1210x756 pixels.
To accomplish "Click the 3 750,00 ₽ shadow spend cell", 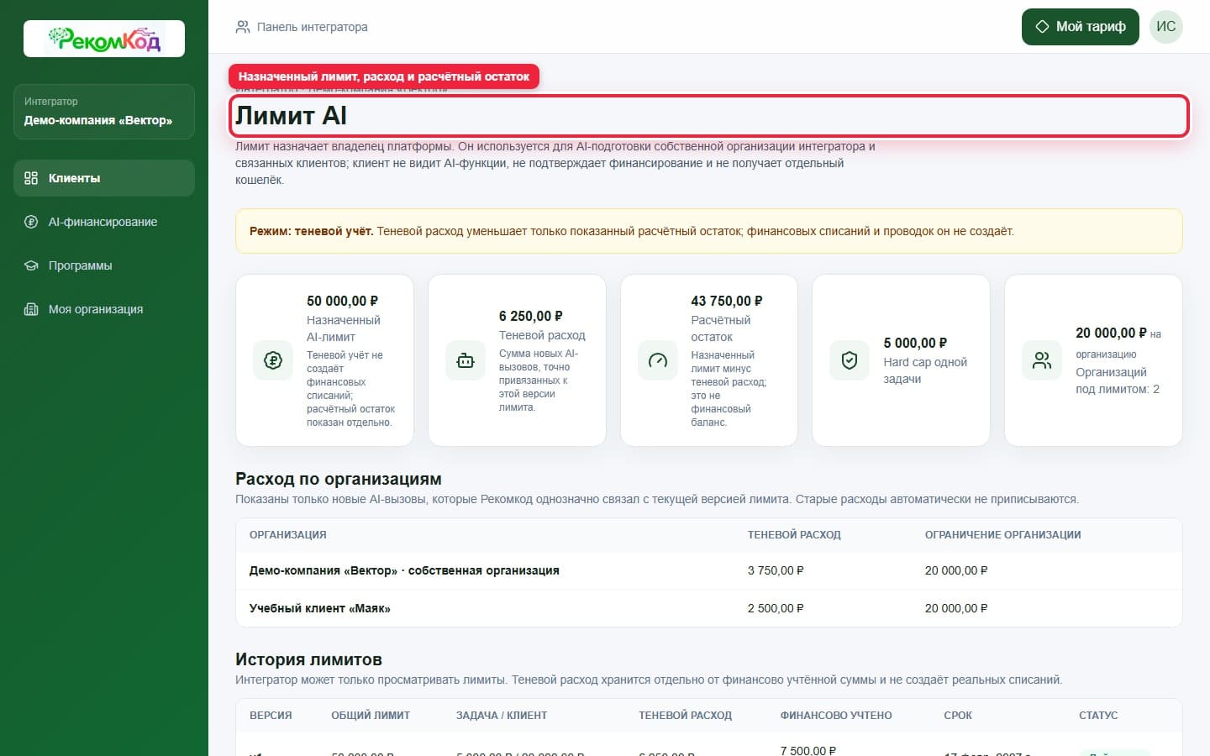I will pos(776,570).
